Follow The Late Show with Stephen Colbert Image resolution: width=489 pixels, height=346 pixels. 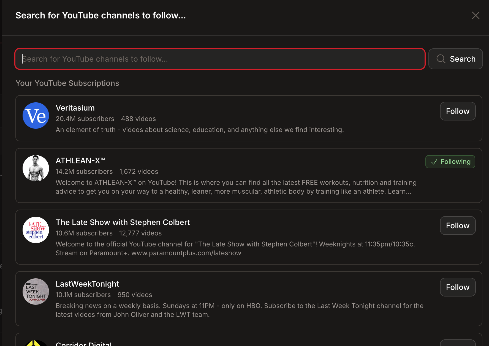(x=458, y=226)
